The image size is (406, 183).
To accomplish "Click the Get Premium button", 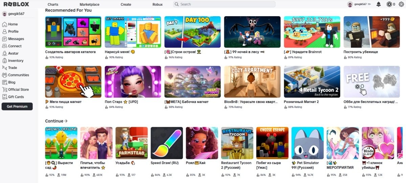I will point(17,106).
